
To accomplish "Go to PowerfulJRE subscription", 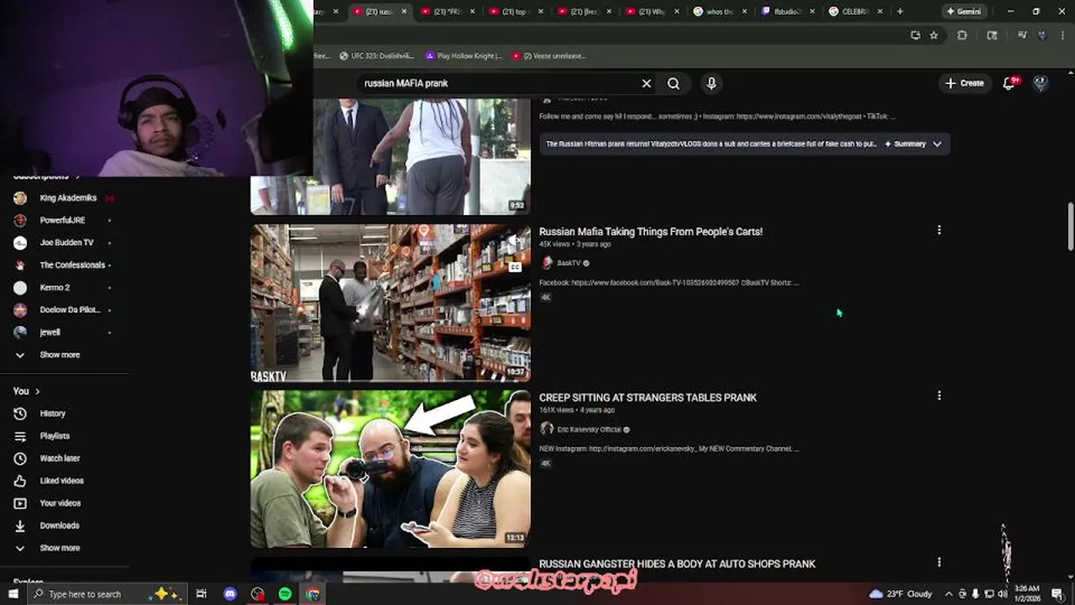I will (x=64, y=220).
